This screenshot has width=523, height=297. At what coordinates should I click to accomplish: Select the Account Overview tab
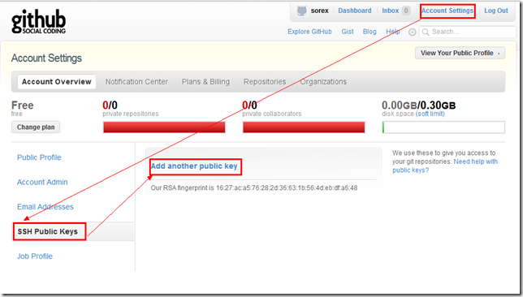pos(56,82)
